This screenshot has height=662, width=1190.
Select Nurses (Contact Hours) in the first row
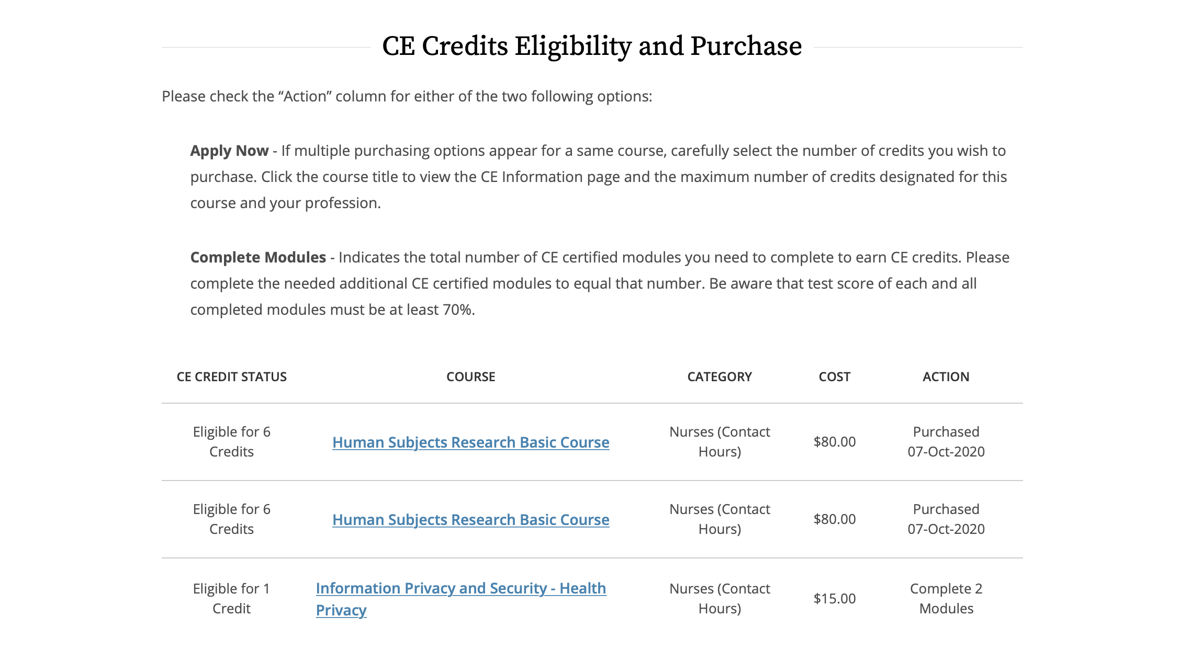click(x=720, y=441)
